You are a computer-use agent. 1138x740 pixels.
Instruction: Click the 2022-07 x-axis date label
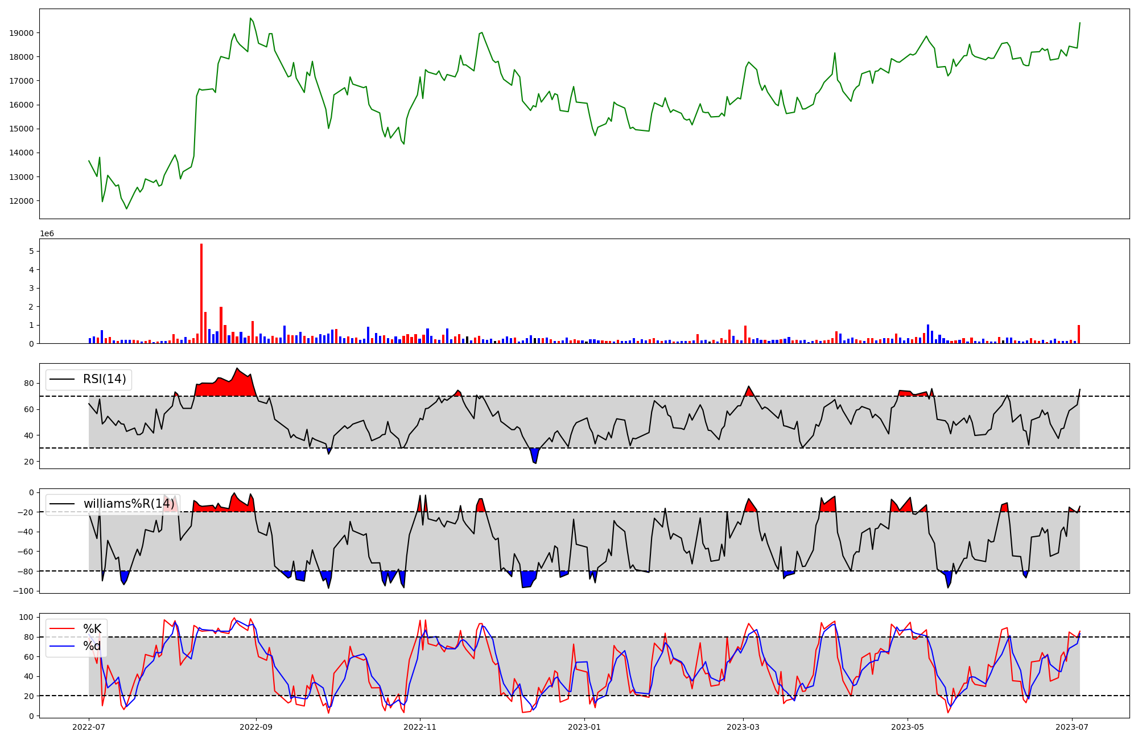(x=89, y=727)
